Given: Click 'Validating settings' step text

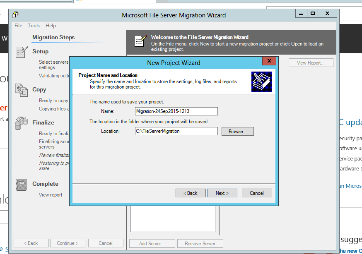Looking at the screenshot, I should coord(54,76).
